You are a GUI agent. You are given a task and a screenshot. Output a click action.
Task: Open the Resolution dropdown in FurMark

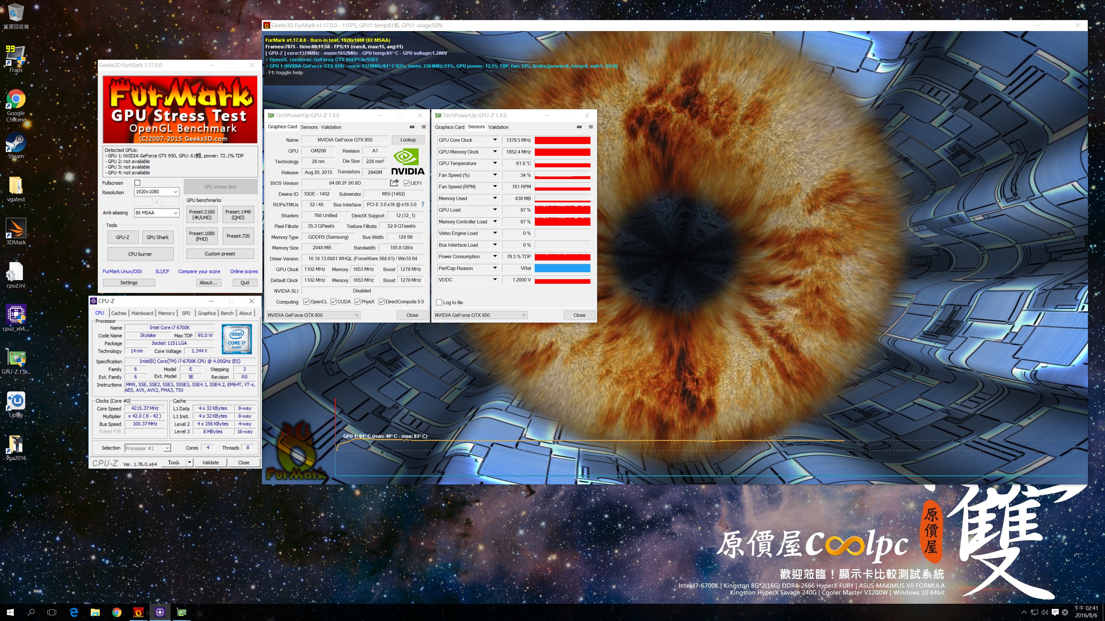tap(157, 191)
